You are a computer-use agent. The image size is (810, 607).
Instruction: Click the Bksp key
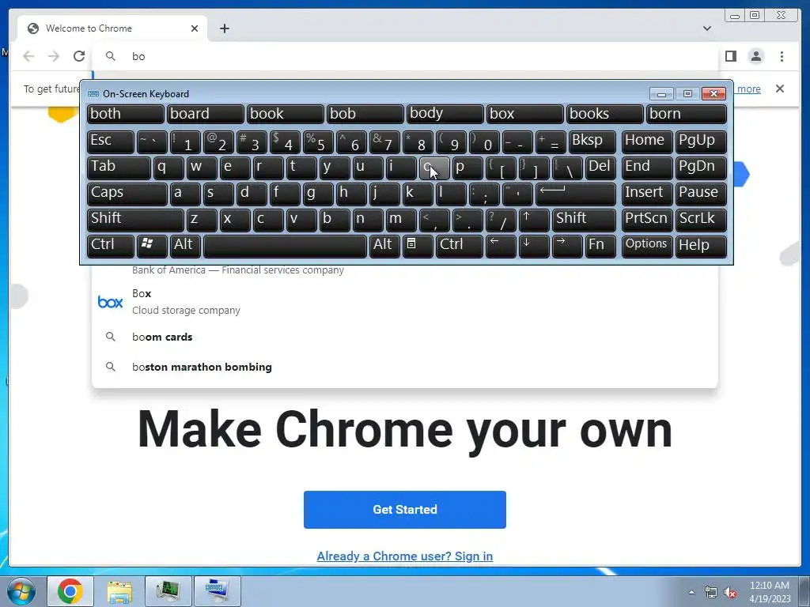592,141
